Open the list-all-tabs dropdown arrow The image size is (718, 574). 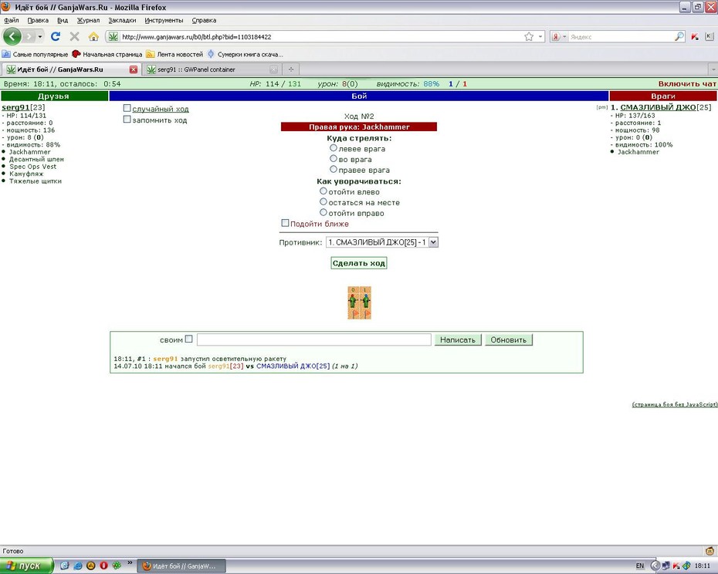coord(713,69)
